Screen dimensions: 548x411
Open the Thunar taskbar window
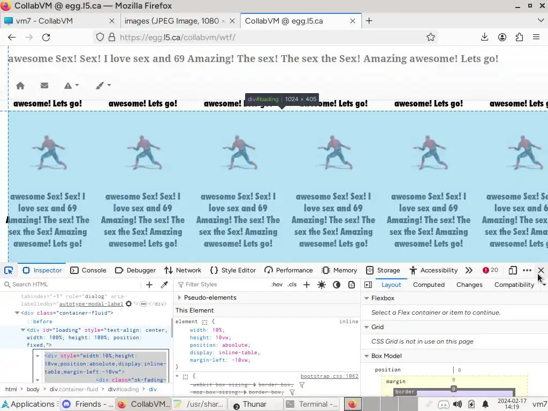point(256,405)
